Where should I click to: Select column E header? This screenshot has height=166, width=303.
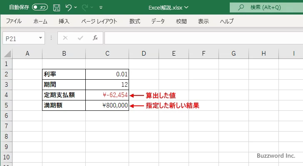click(x=174, y=54)
